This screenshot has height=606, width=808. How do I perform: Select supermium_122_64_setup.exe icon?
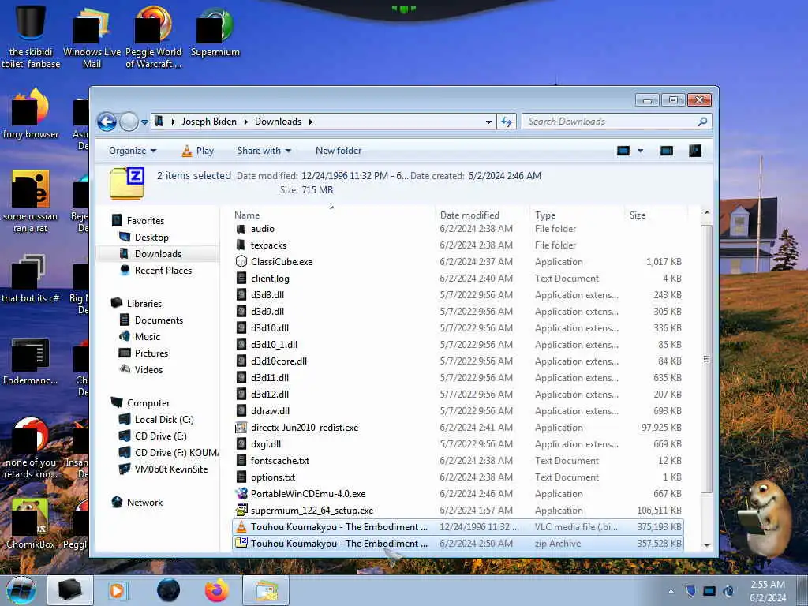[241, 511]
